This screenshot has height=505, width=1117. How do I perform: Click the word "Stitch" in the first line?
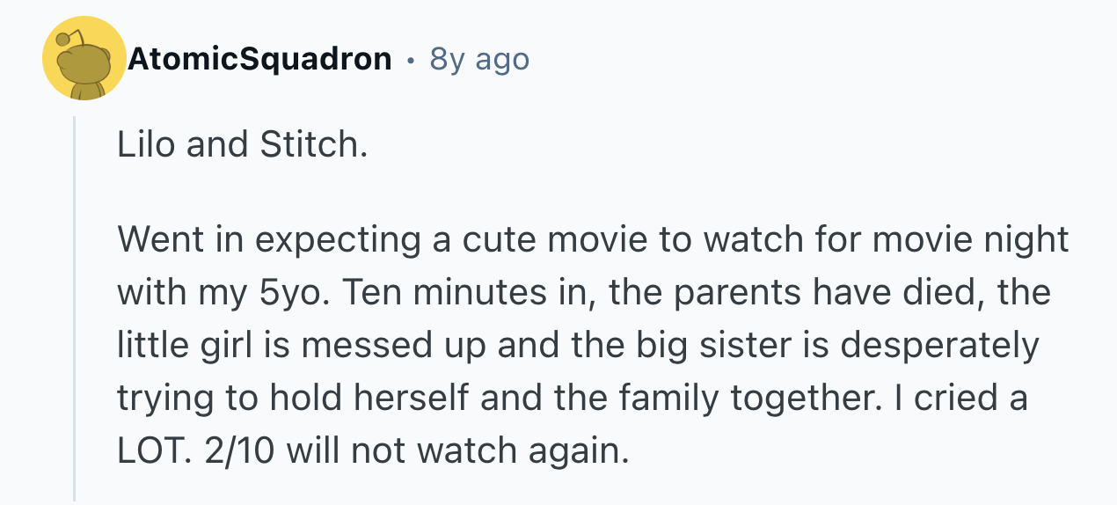point(310,144)
